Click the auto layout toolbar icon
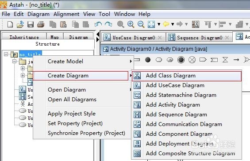250x161 pixels. [196, 24]
